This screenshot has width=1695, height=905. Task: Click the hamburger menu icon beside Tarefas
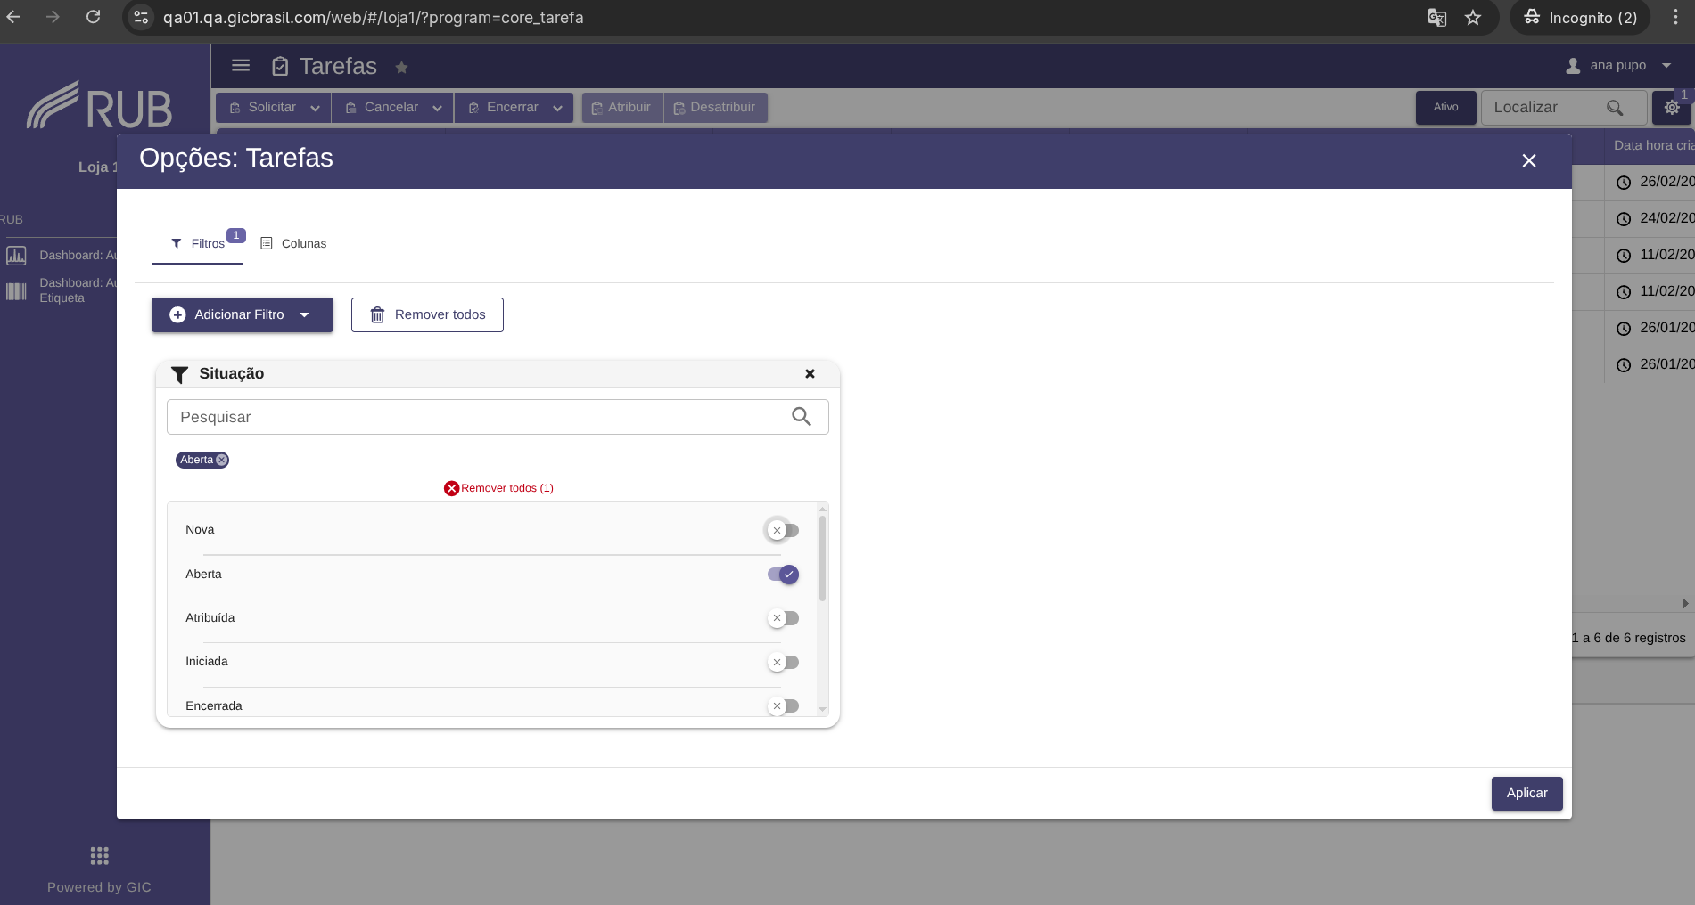[x=241, y=66]
